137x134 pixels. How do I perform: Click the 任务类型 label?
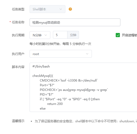pyautogui.click(x=18, y=9)
